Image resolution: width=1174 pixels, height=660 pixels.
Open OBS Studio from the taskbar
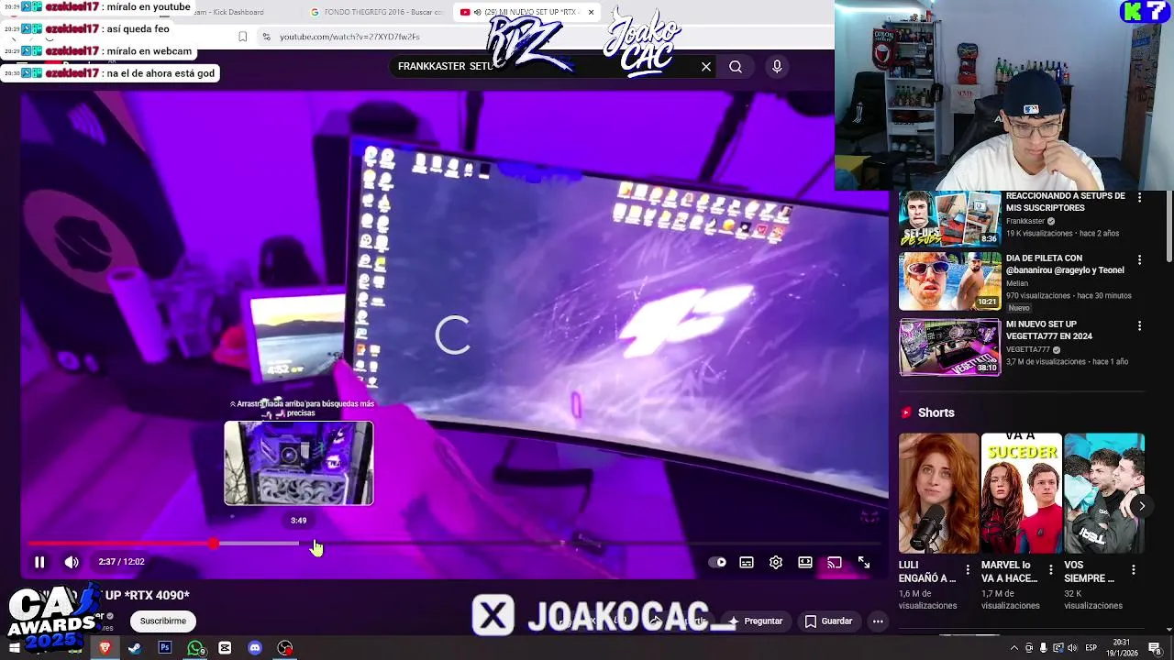[285, 648]
